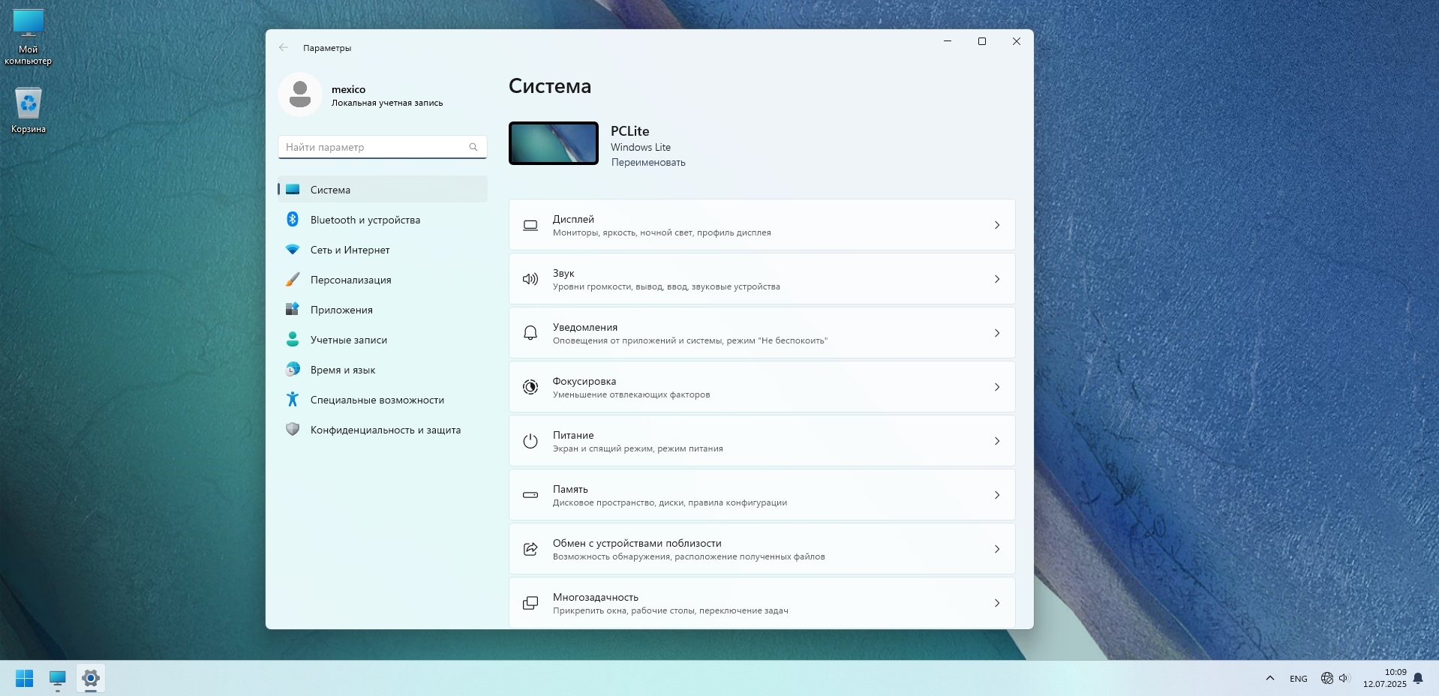Go to Bluetooth и устройства label
The width and height of the screenshot is (1439, 696).
[x=365, y=220]
